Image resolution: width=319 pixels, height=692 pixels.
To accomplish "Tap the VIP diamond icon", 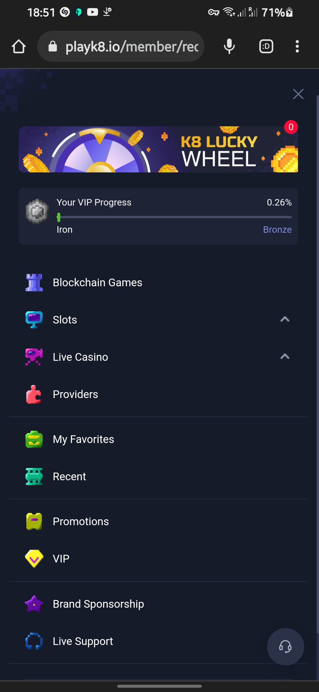I will click(x=34, y=559).
